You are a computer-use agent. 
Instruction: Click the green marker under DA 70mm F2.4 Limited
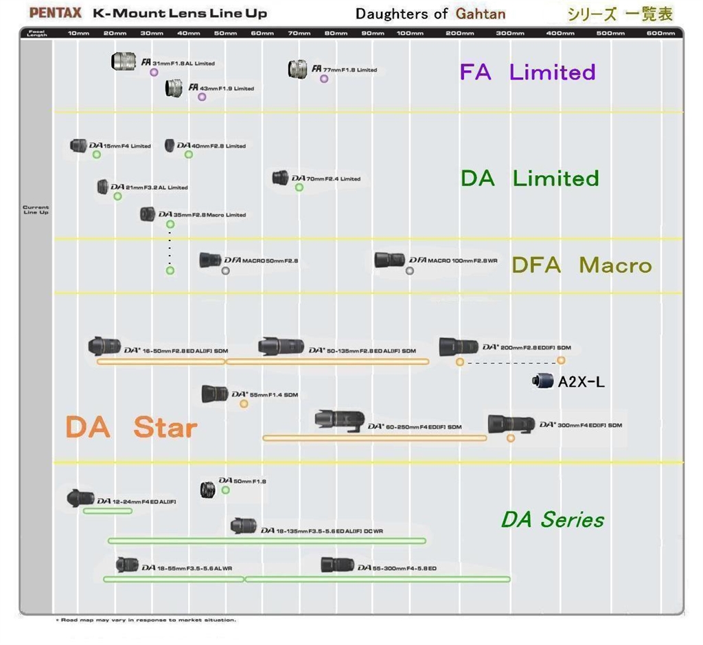pyautogui.click(x=299, y=188)
